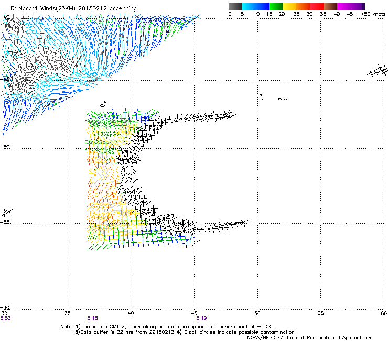Click the brown 35-40 knots color segment
Image resolution: width=388 pixels, height=341 pixels.
[x=330, y=6]
